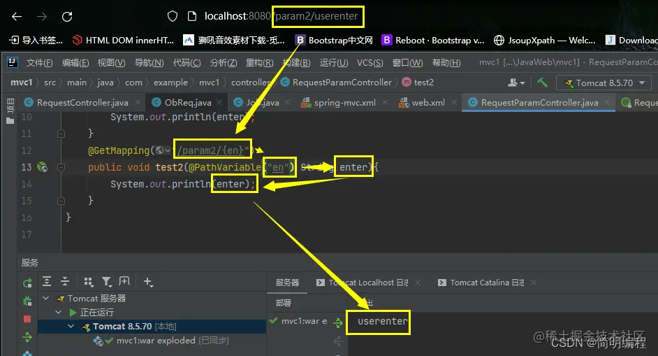Open the 分析(Z) menu

[224, 63]
